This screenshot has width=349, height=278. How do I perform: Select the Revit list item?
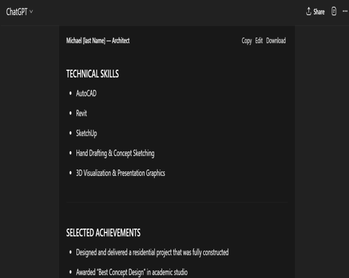(81, 113)
